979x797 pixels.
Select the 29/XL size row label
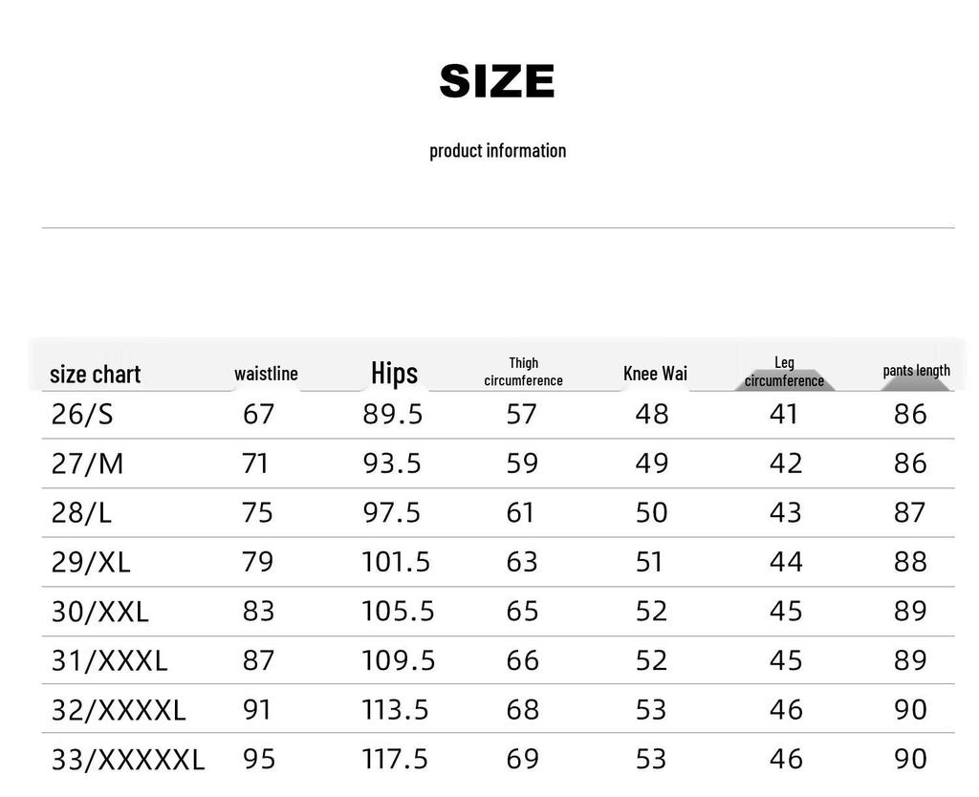click(91, 562)
